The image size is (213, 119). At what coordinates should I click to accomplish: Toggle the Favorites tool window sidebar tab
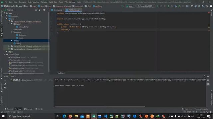coord(2,88)
